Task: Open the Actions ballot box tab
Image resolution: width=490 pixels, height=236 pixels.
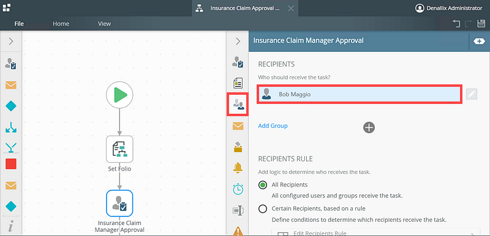Action: (238, 147)
